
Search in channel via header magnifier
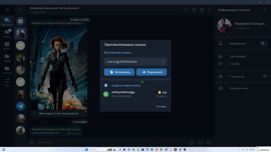[x=186, y=10]
